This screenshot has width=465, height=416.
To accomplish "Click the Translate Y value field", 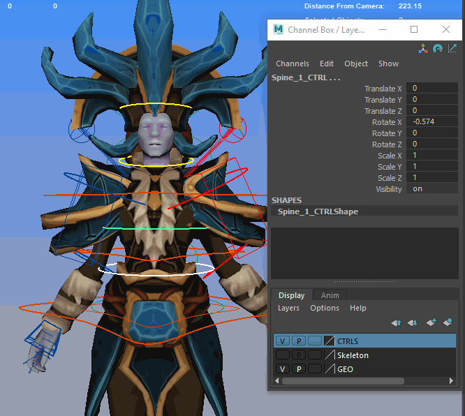I will (432, 99).
